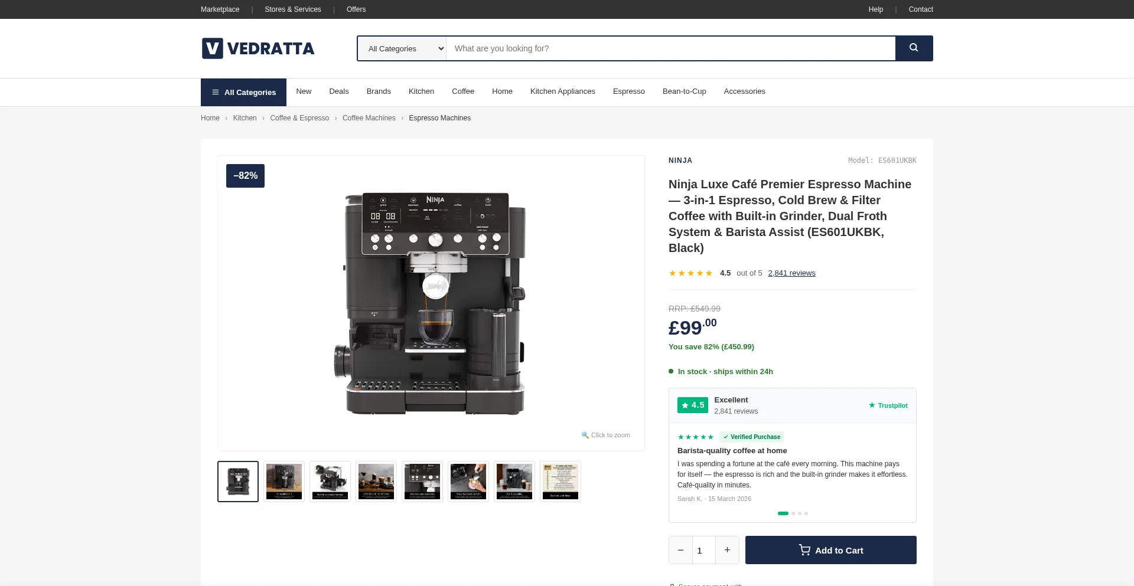Open the Accessories nav item

(744, 91)
